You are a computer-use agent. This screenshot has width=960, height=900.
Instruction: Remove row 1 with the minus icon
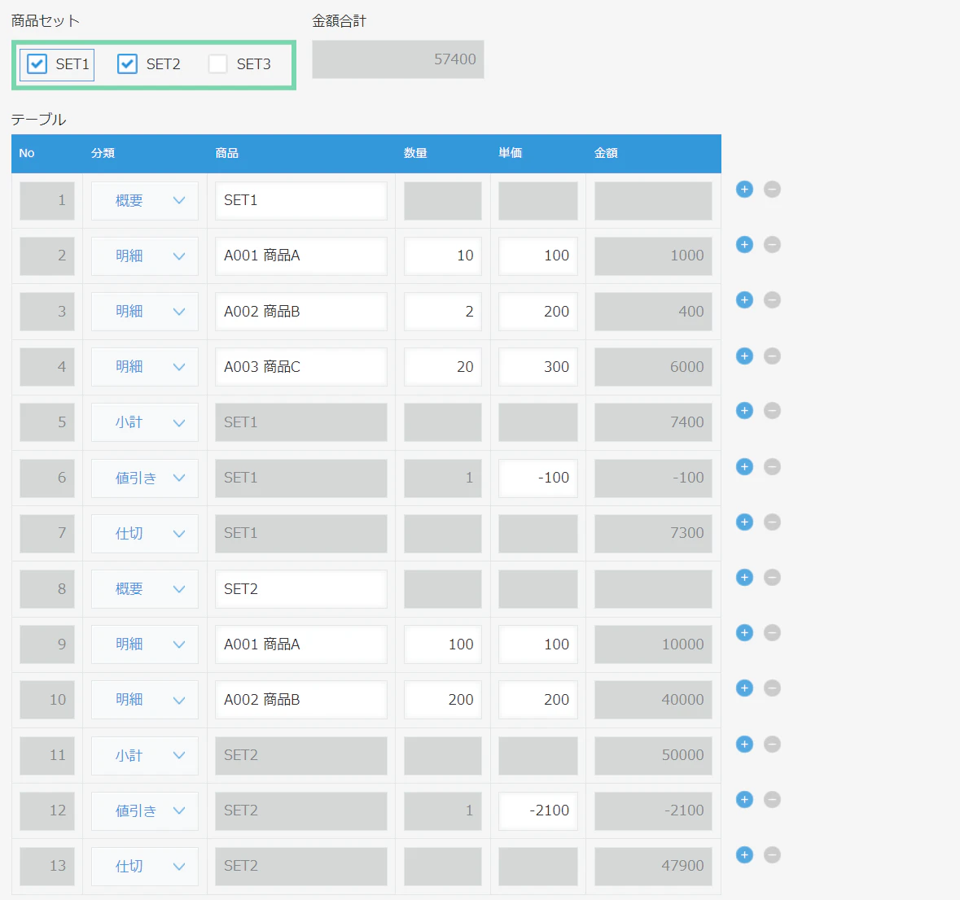pos(772,190)
